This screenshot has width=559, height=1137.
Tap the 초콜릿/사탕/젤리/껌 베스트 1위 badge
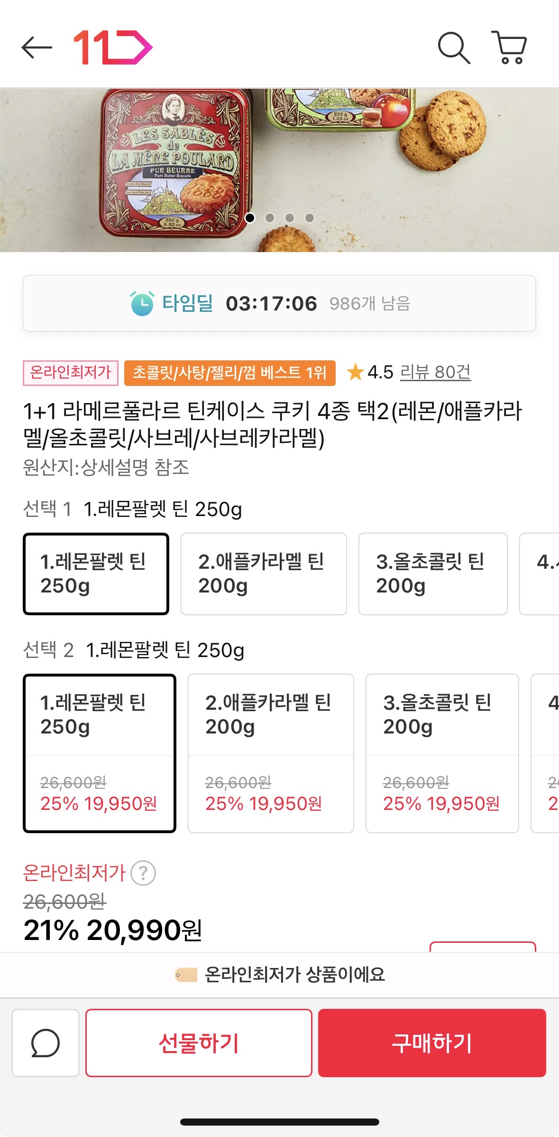tap(229, 373)
